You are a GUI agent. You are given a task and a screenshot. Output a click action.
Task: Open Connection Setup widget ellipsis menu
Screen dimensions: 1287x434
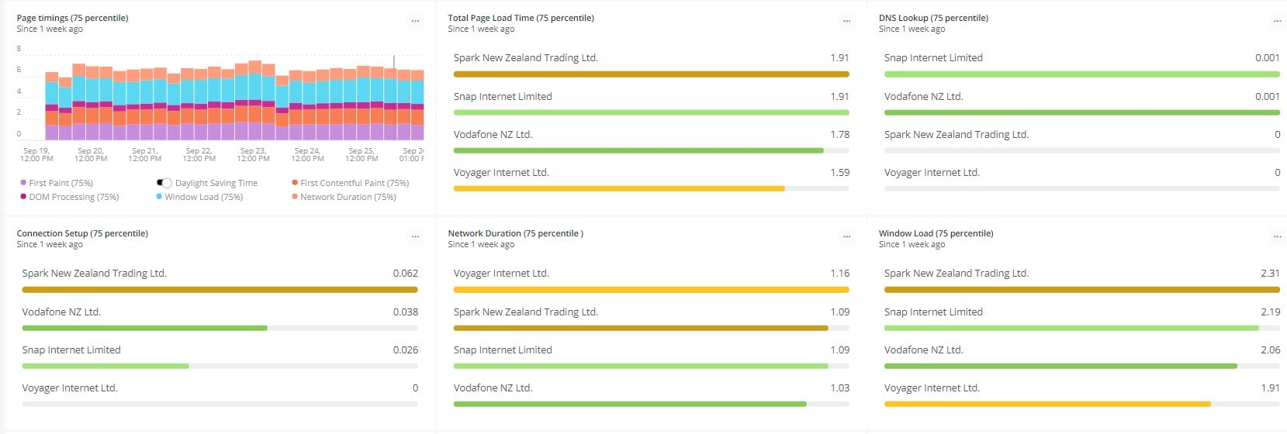coord(415,237)
